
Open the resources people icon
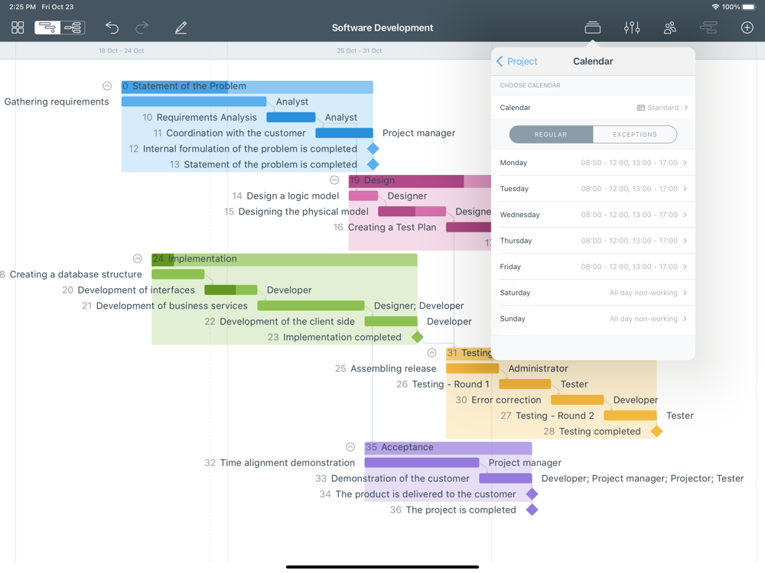click(670, 28)
